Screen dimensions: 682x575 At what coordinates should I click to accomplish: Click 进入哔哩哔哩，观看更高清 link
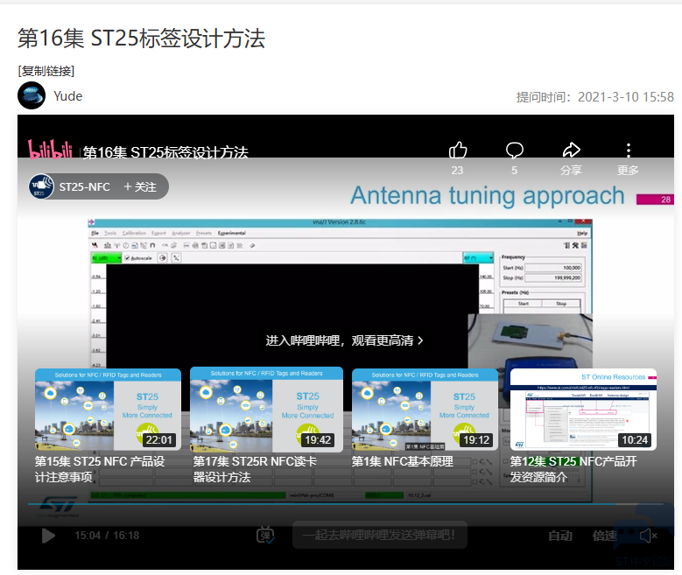click(x=344, y=340)
